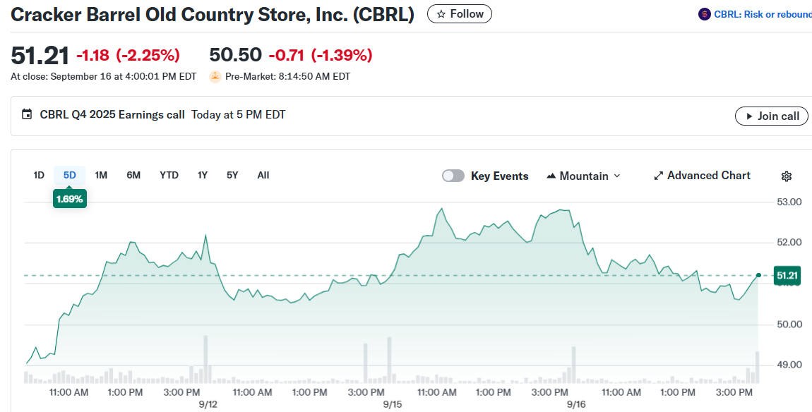The height and width of the screenshot is (412, 812).
Task: Click the 9/15 date label on the axis
Action: tap(393, 404)
